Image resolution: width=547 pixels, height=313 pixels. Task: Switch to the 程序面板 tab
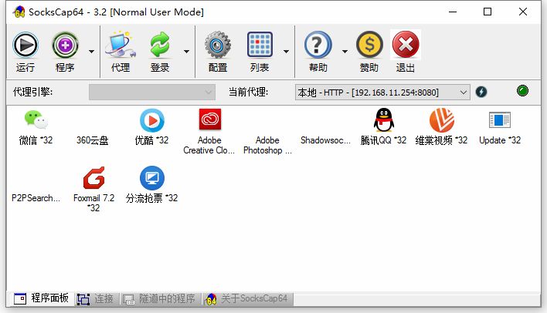tap(41, 298)
